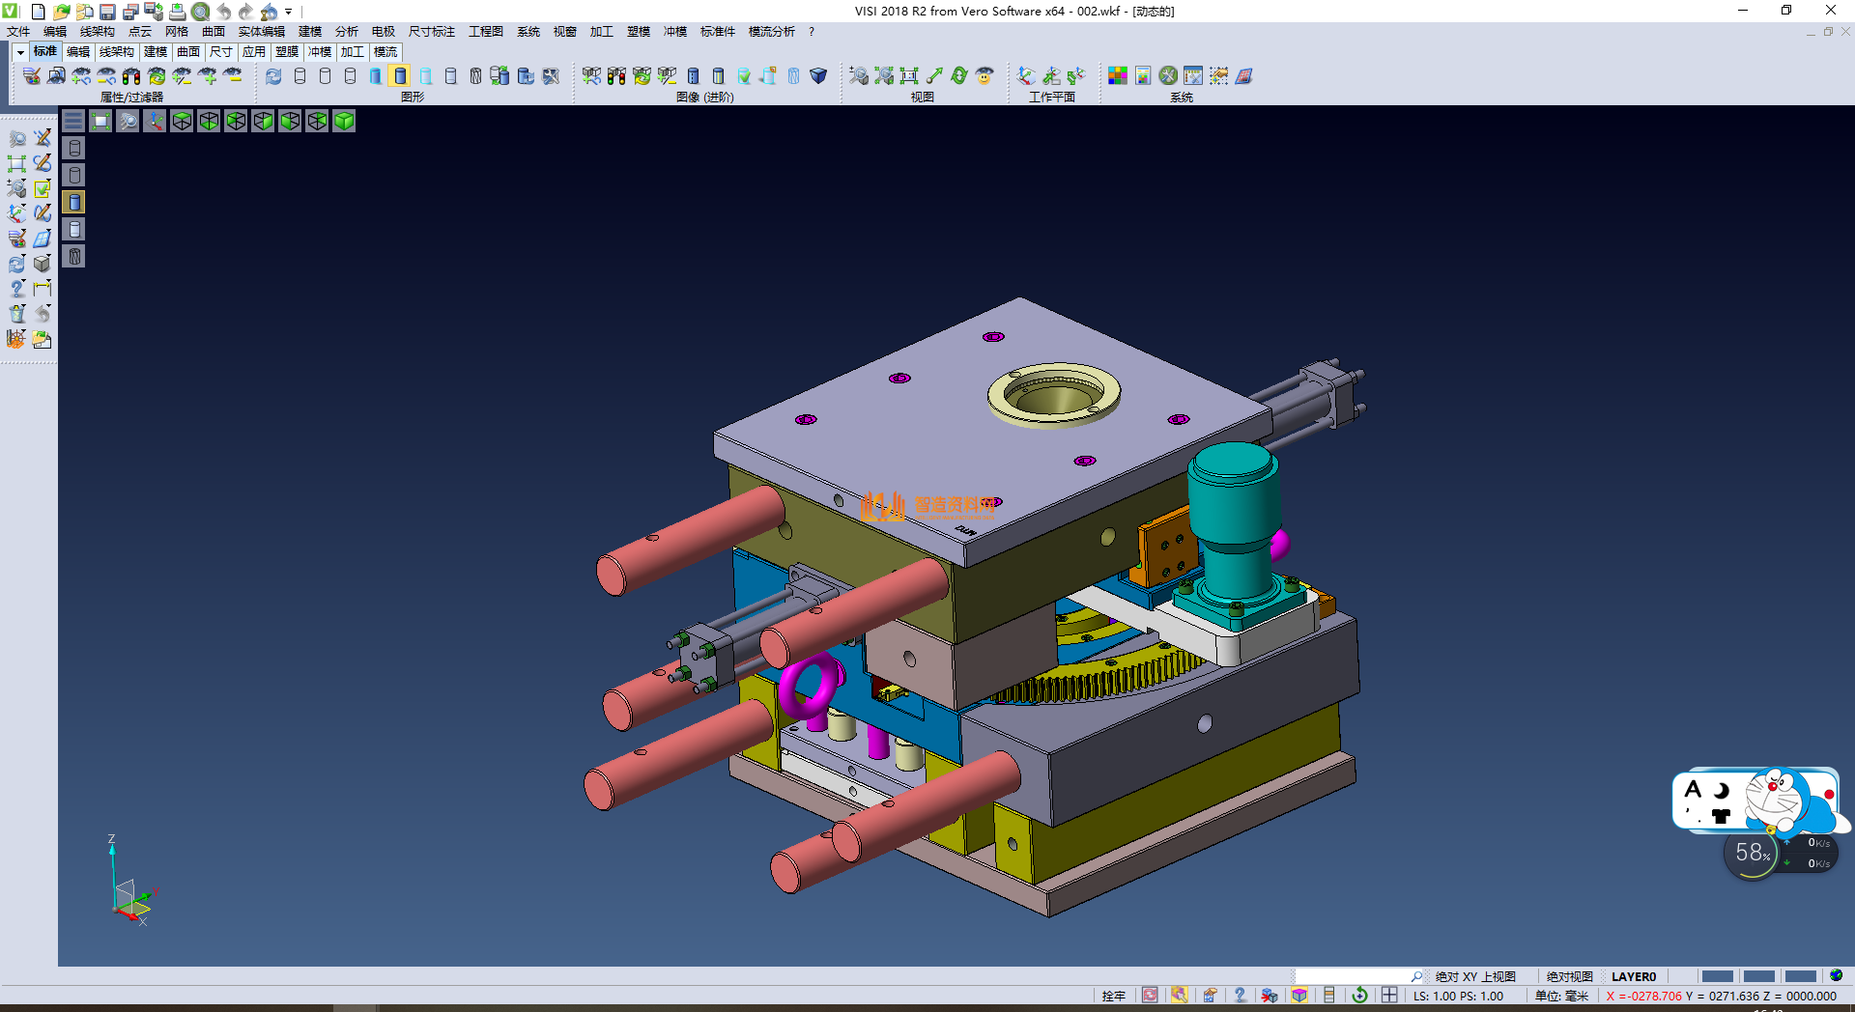The width and height of the screenshot is (1855, 1012).
Task: Click the LAYER0 label in the status bar
Action: (1633, 977)
